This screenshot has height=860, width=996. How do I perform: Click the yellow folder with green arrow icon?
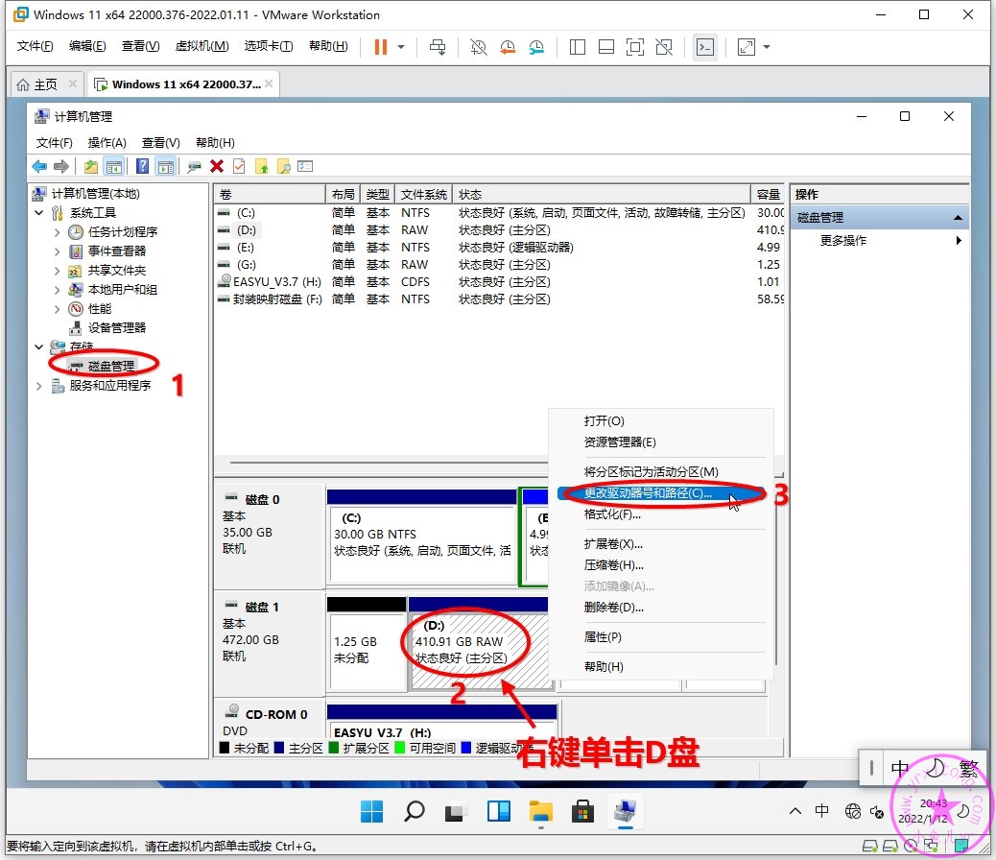coord(262,167)
